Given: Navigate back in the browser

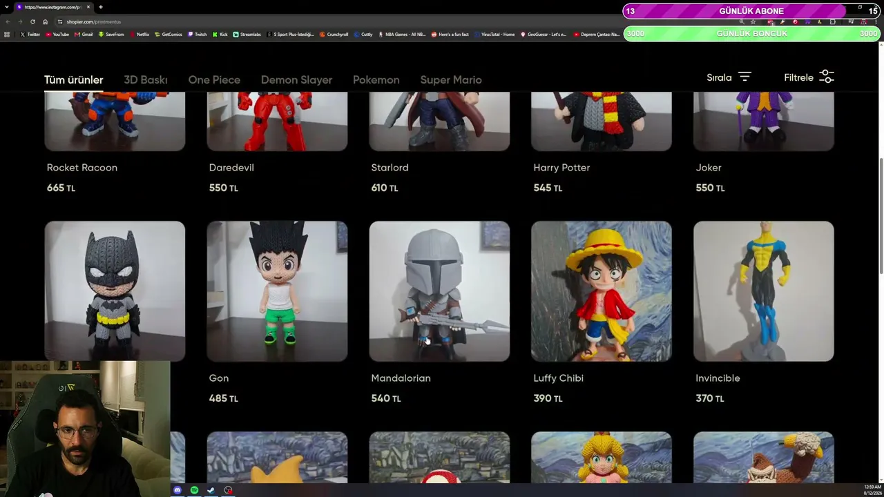Looking at the screenshot, I should point(8,21).
